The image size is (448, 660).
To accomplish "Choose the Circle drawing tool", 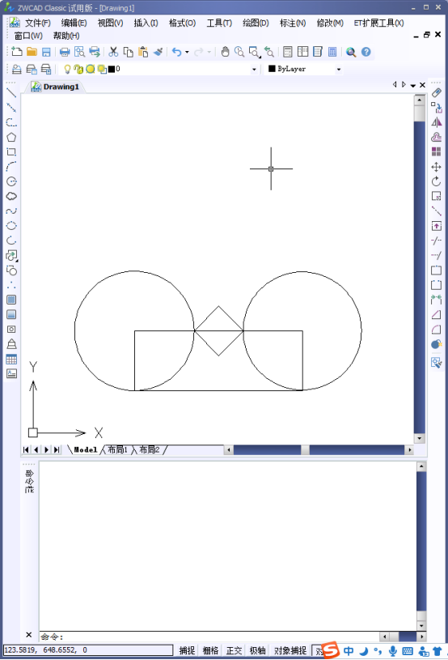I will (11, 181).
